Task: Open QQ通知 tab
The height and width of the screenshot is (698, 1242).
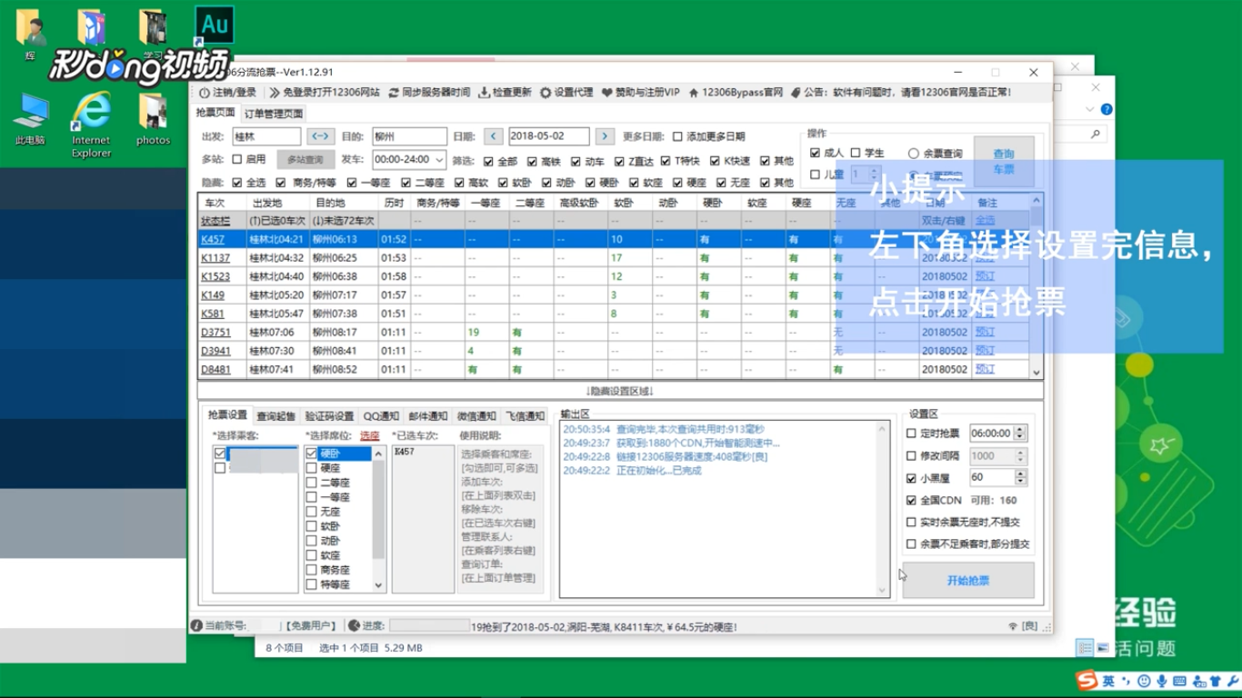Action: [x=381, y=416]
